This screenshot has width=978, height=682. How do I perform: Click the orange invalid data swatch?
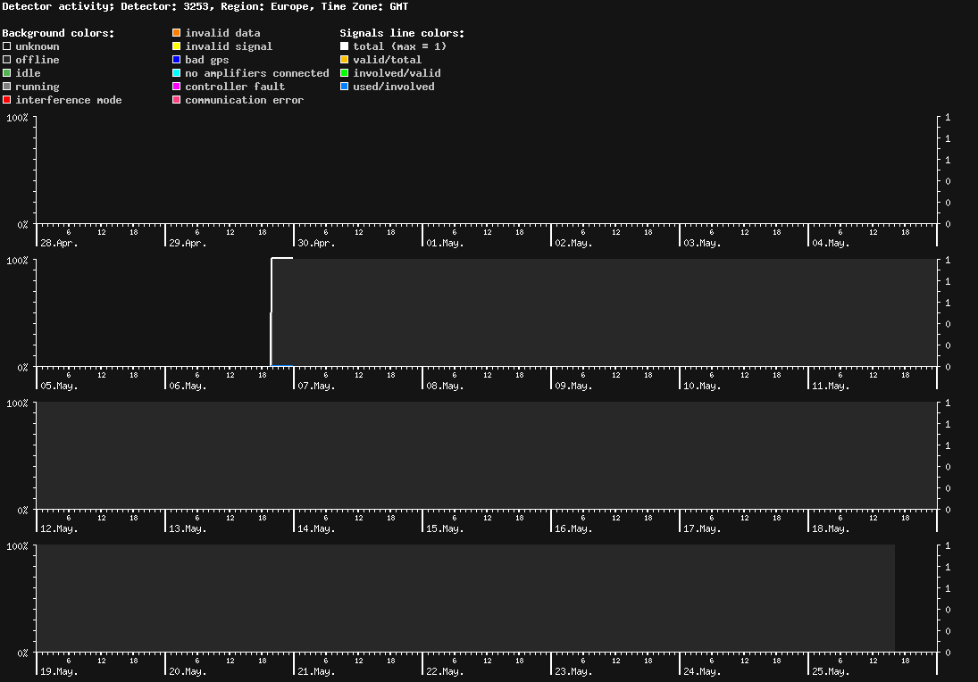[177, 33]
